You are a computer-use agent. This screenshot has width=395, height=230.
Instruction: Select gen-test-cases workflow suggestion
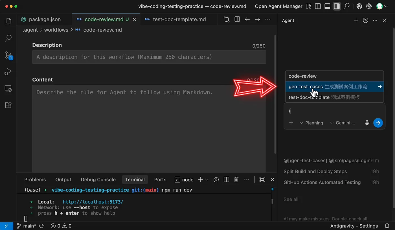pos(335,87)
